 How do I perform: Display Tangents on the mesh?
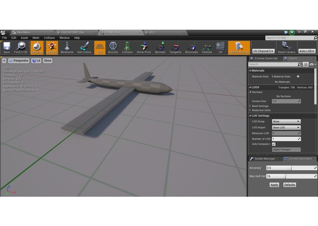pos(175,48)
